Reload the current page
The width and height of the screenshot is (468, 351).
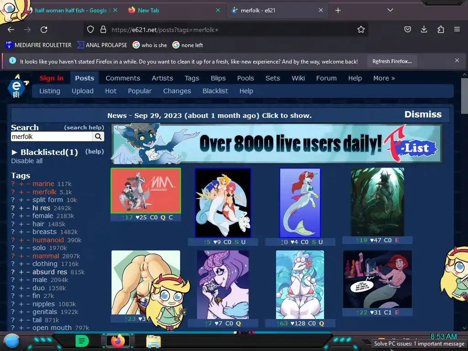[x=44, y=30]
